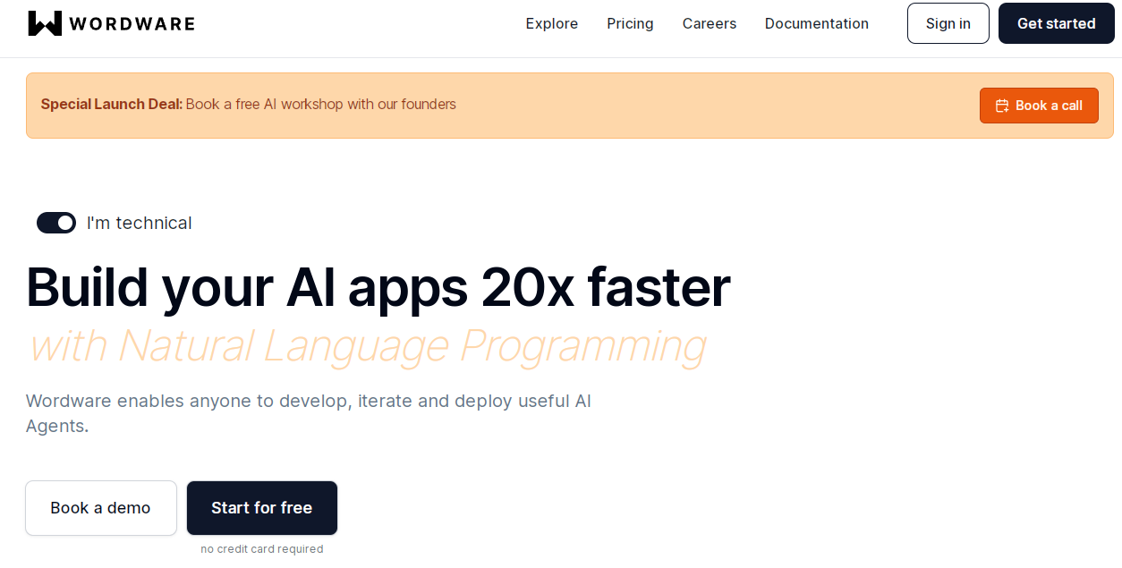Click the bold Special Launch Deal label

point(112,105)
